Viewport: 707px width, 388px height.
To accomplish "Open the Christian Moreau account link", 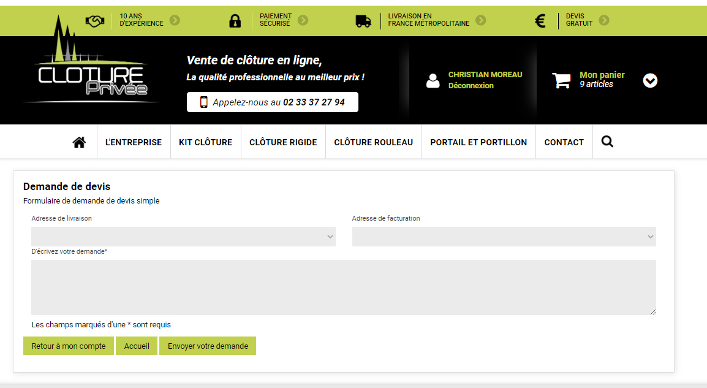I will [485, 74].
